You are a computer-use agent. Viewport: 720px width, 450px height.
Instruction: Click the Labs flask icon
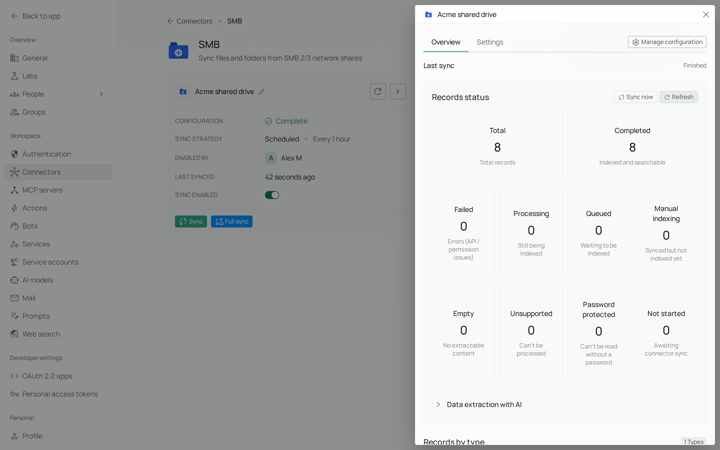coord(14,76)
